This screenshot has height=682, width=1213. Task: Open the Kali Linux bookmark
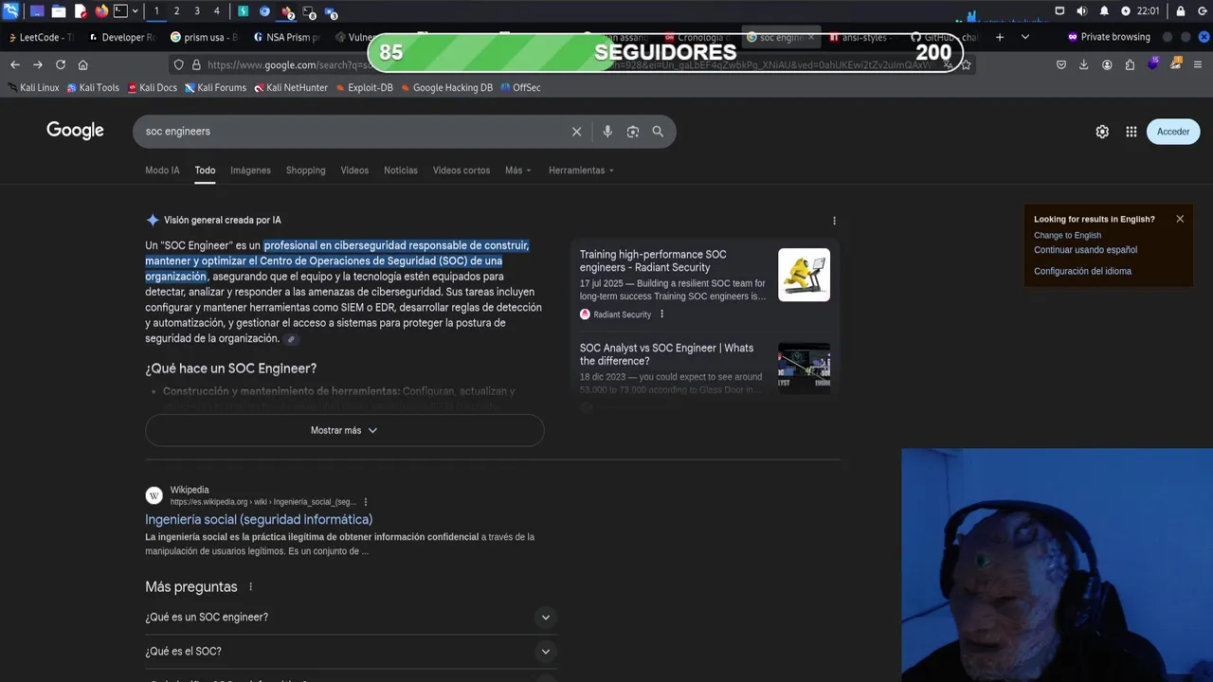(x=31, y=87)
